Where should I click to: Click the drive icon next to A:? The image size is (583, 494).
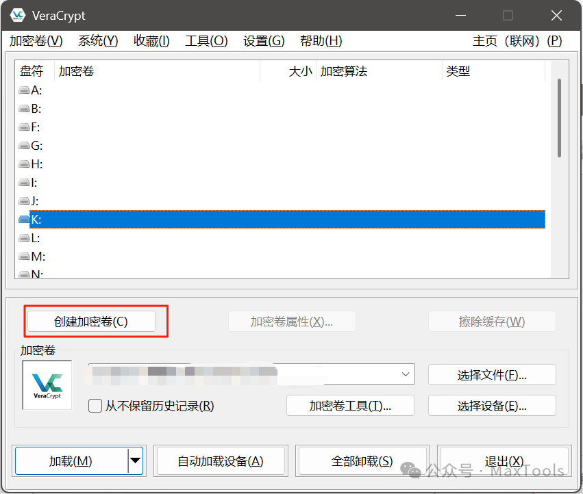click(24, 90)
